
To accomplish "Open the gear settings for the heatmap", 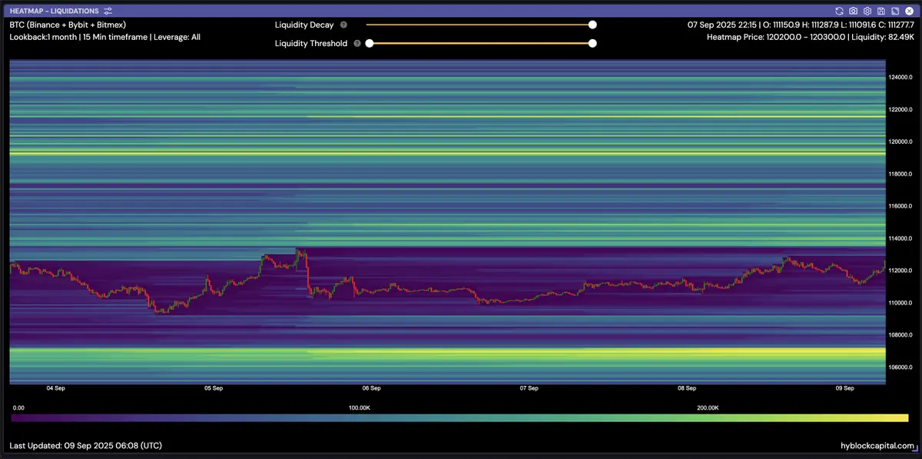I will pos(867,12).
